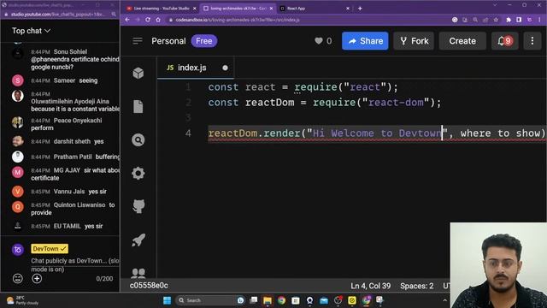Place cursor in reactDom.render line 4

pos(377,133)
